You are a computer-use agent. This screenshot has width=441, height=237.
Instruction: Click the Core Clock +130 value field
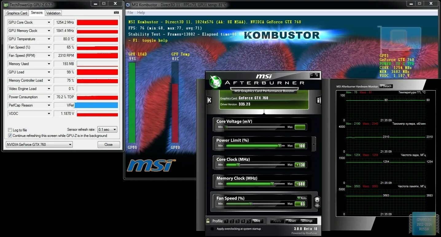[x=300, y=165]
